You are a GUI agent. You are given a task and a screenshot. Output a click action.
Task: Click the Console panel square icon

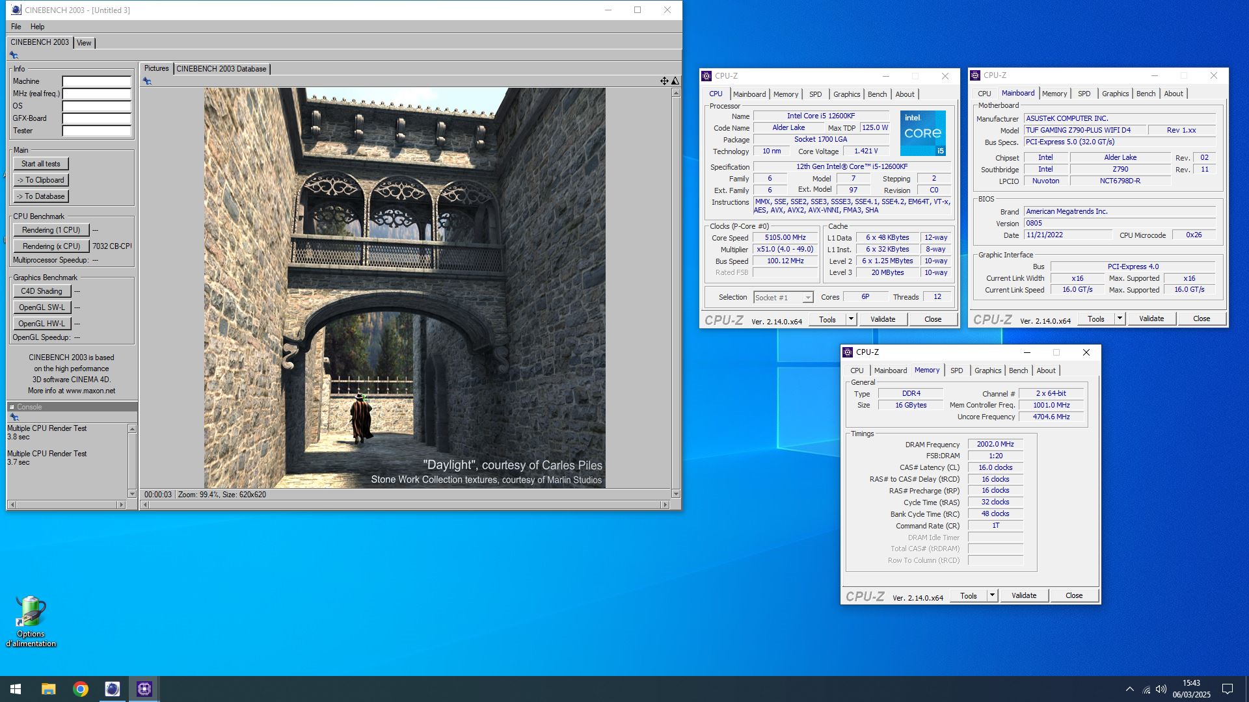click(12, 407)
